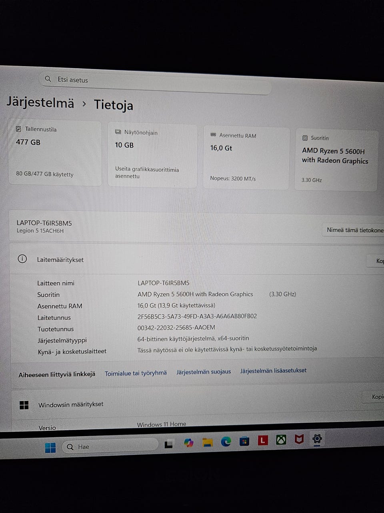Click the 64-bittinen käyttöjärjestelmä value
The image size is (384, 513).
pyautogui.click(x=193, y=338)
